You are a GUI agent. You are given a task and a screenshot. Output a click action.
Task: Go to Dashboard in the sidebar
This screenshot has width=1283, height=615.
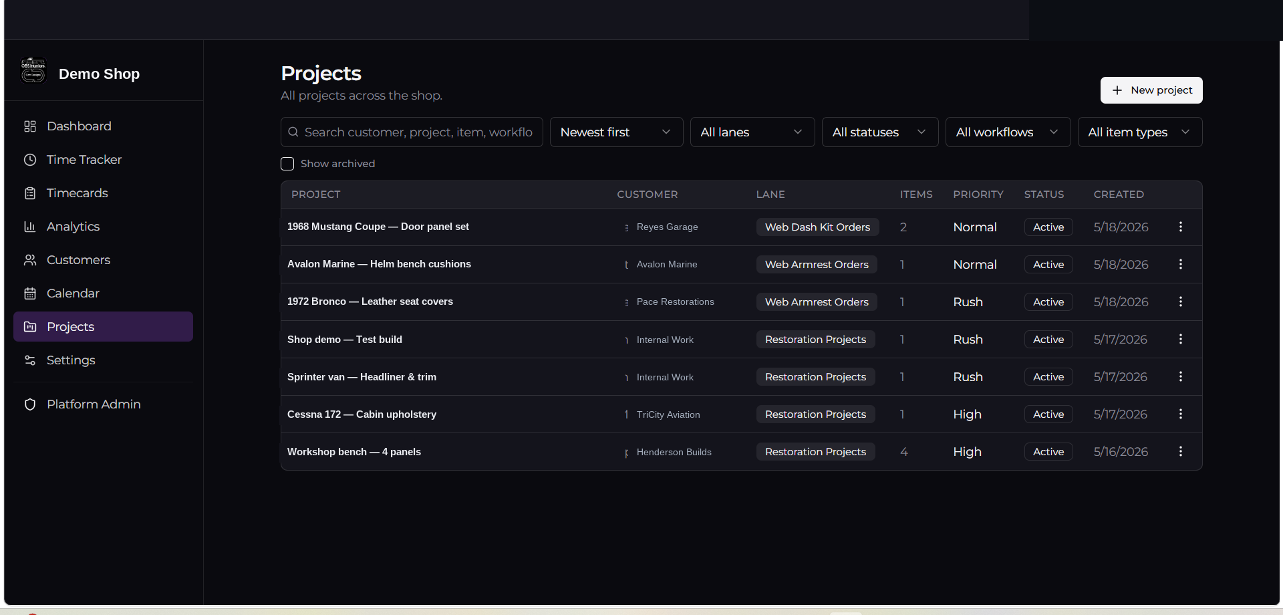[103, 126]
